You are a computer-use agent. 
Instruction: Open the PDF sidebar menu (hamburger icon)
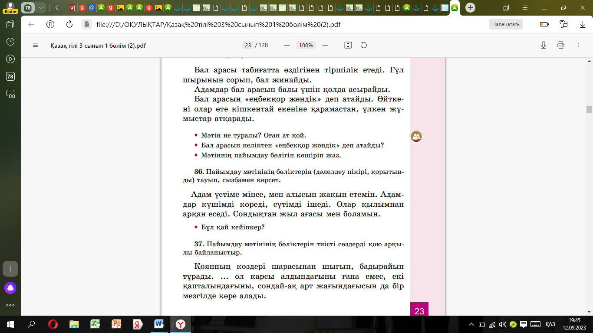point(36,45)
